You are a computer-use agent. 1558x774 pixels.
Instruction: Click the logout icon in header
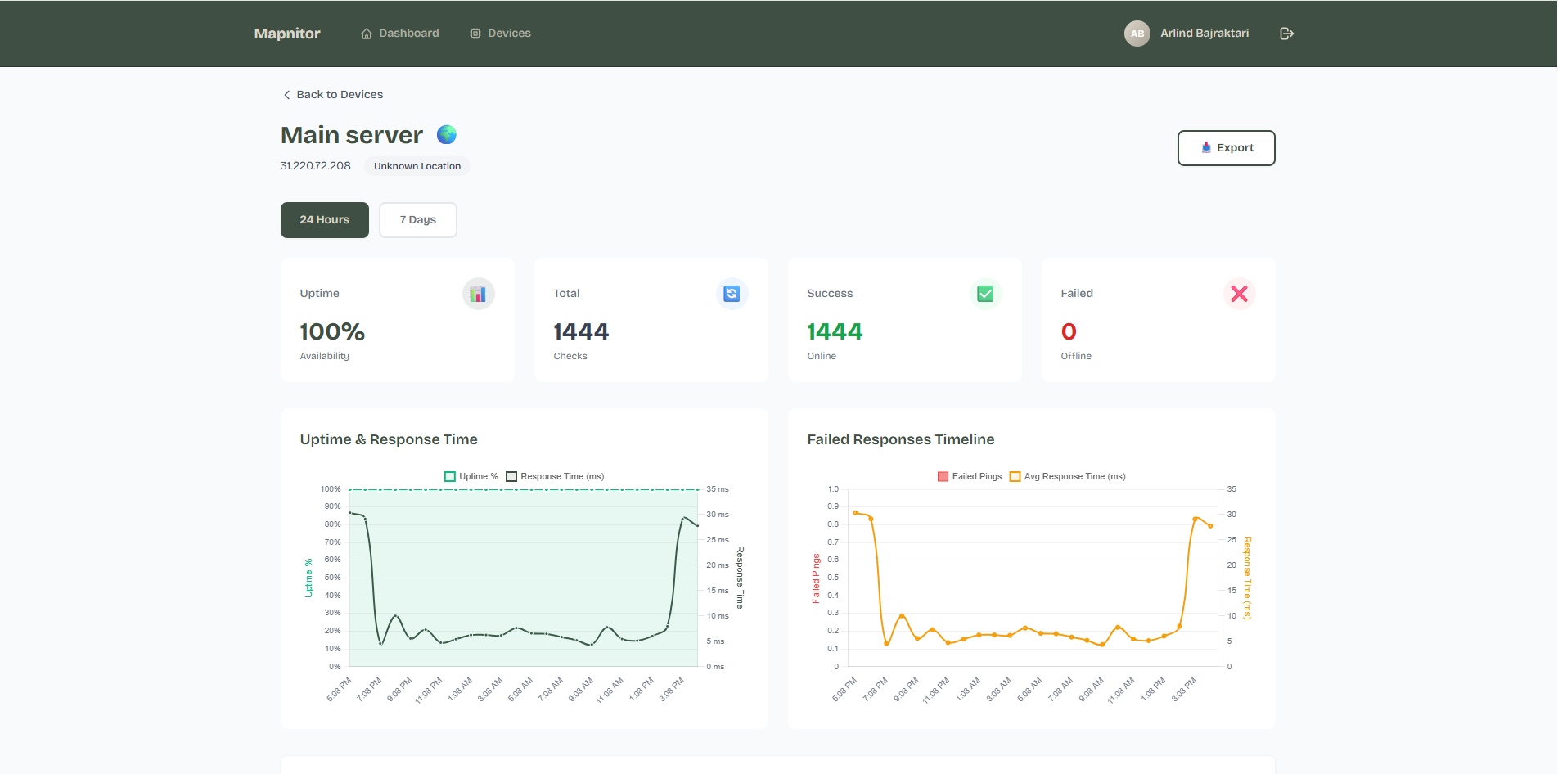[1286, 34]
